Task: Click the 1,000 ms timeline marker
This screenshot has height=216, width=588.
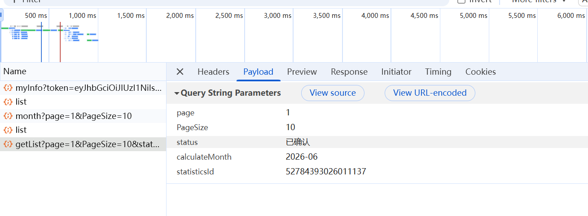Action: pos(82,16)
